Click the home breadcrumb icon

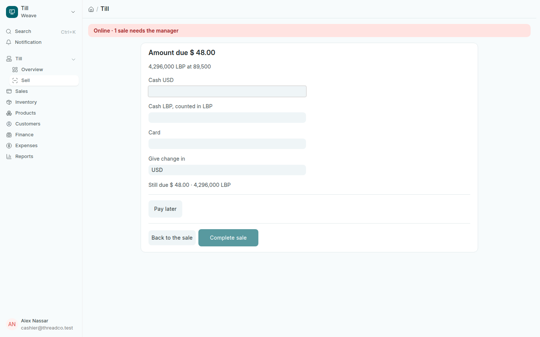click(x=91, y=9)
